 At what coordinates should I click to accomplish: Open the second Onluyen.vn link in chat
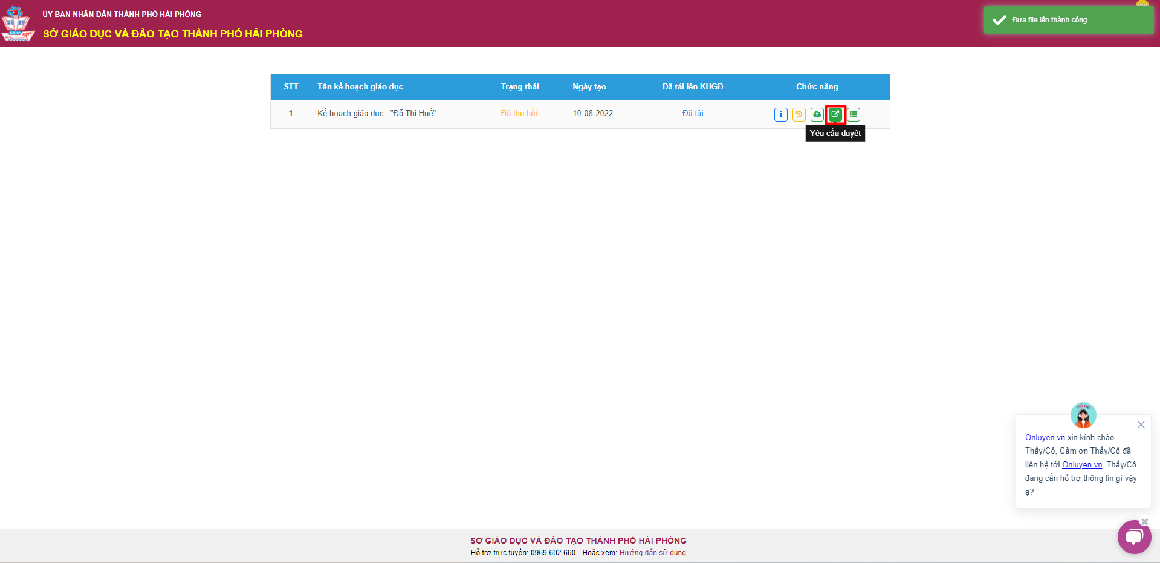(x=1081, y=464)
